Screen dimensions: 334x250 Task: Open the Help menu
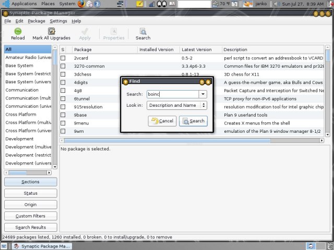[76, 21]
